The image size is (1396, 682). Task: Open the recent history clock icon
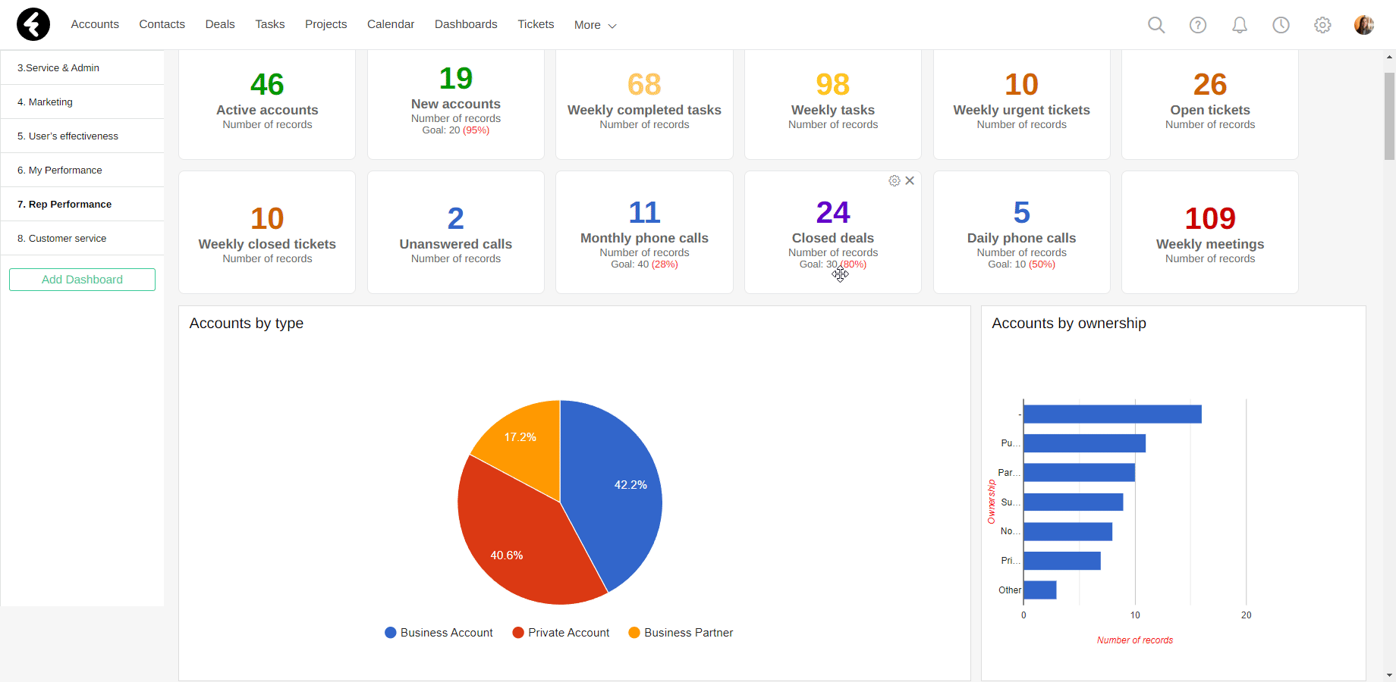point(1281,25)
